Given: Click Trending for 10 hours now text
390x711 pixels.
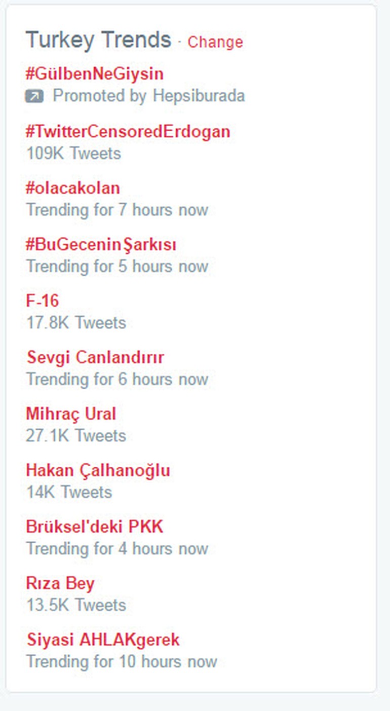Looking at the screenshot, I should (x=121, y=662).
